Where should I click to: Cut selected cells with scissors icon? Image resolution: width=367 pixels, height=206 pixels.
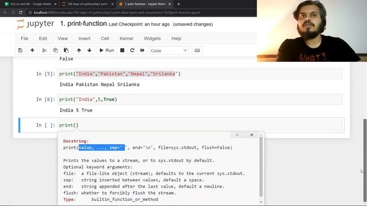click(45, 50)
